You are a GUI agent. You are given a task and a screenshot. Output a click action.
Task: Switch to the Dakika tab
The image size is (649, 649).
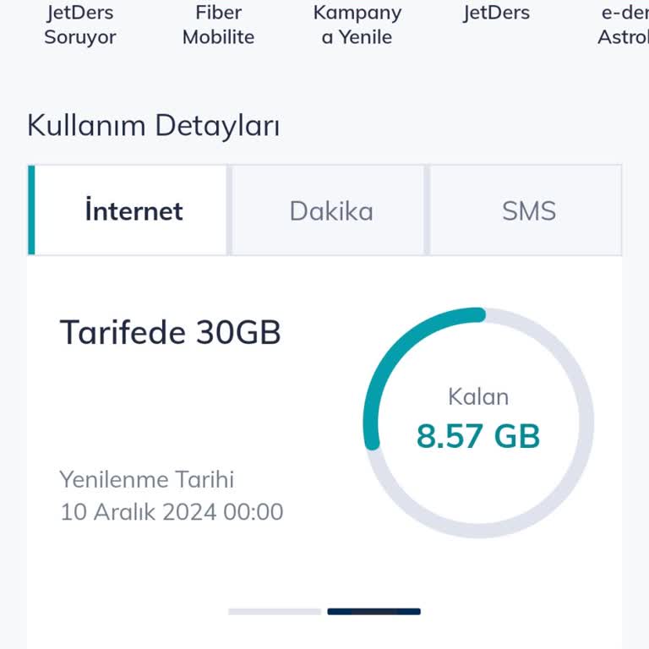coord(330,210)
